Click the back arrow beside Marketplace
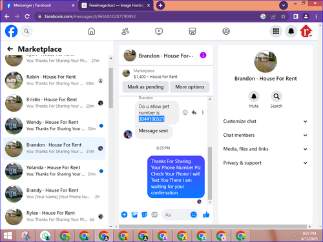This screenshot has width=323, height=242. (10, 49)
